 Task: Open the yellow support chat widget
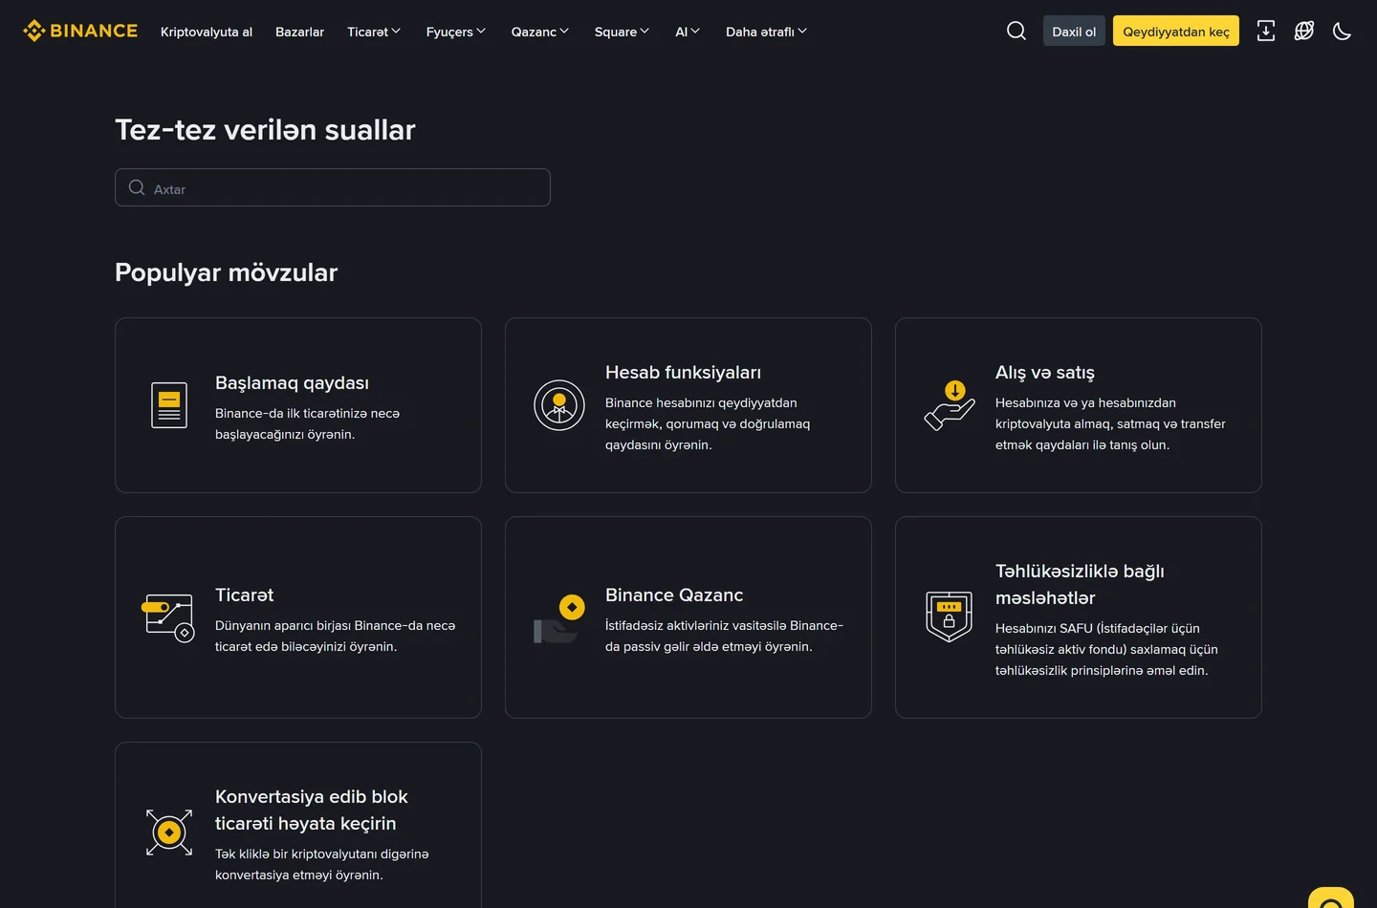click(1331, 898)
